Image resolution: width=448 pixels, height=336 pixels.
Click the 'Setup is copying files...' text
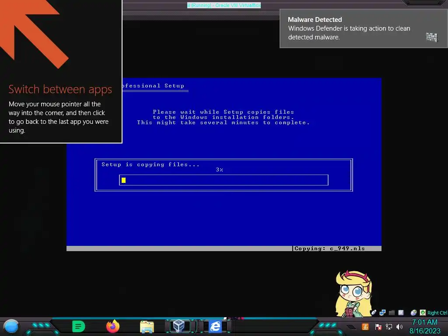pos(150,164)
